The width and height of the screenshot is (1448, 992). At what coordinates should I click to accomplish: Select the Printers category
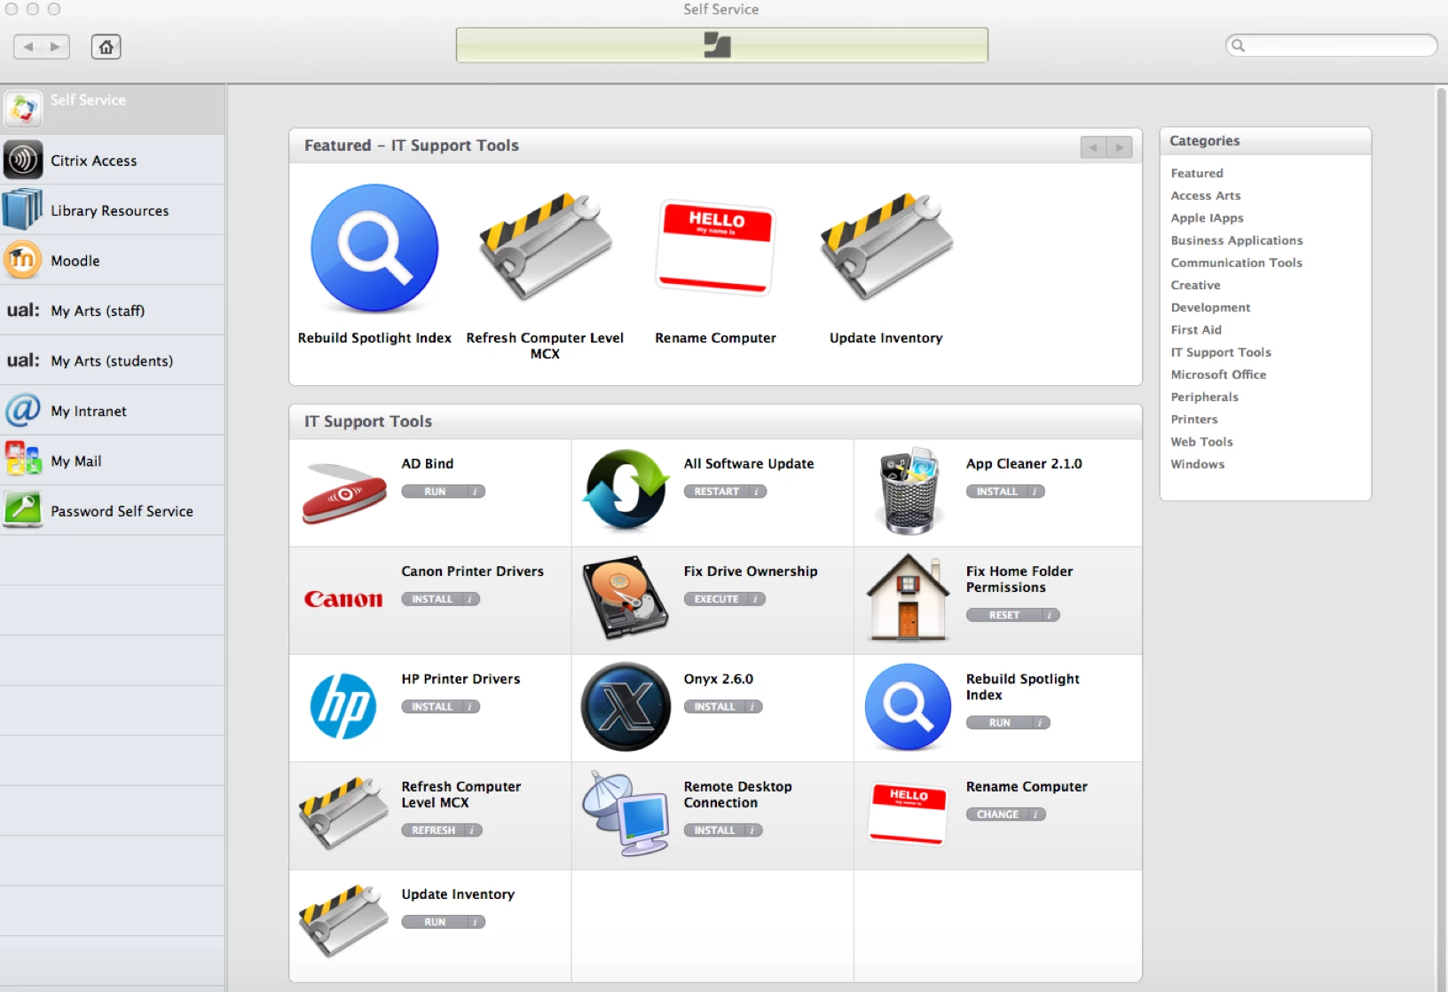pos(1194,419)
